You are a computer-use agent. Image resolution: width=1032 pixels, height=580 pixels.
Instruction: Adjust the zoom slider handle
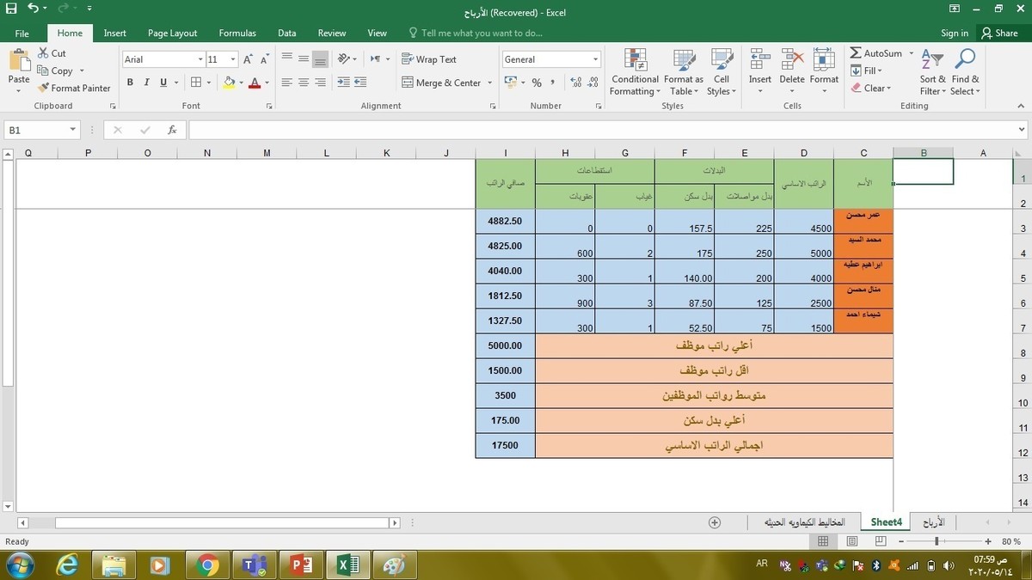(937, 541)
